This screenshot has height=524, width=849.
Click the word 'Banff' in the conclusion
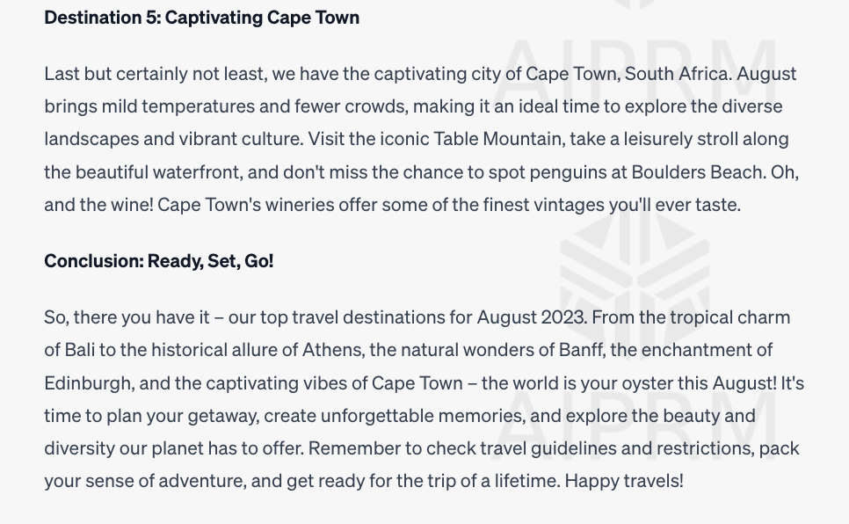click(580, 350)
